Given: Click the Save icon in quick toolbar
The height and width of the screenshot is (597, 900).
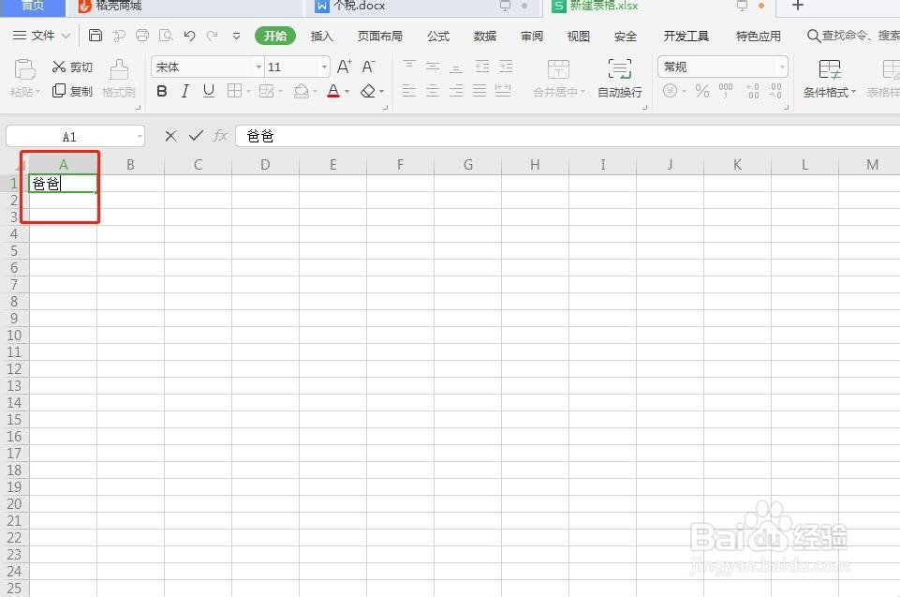Looking at the screenshot, I should pyautogui.click(x=96, y=36).
